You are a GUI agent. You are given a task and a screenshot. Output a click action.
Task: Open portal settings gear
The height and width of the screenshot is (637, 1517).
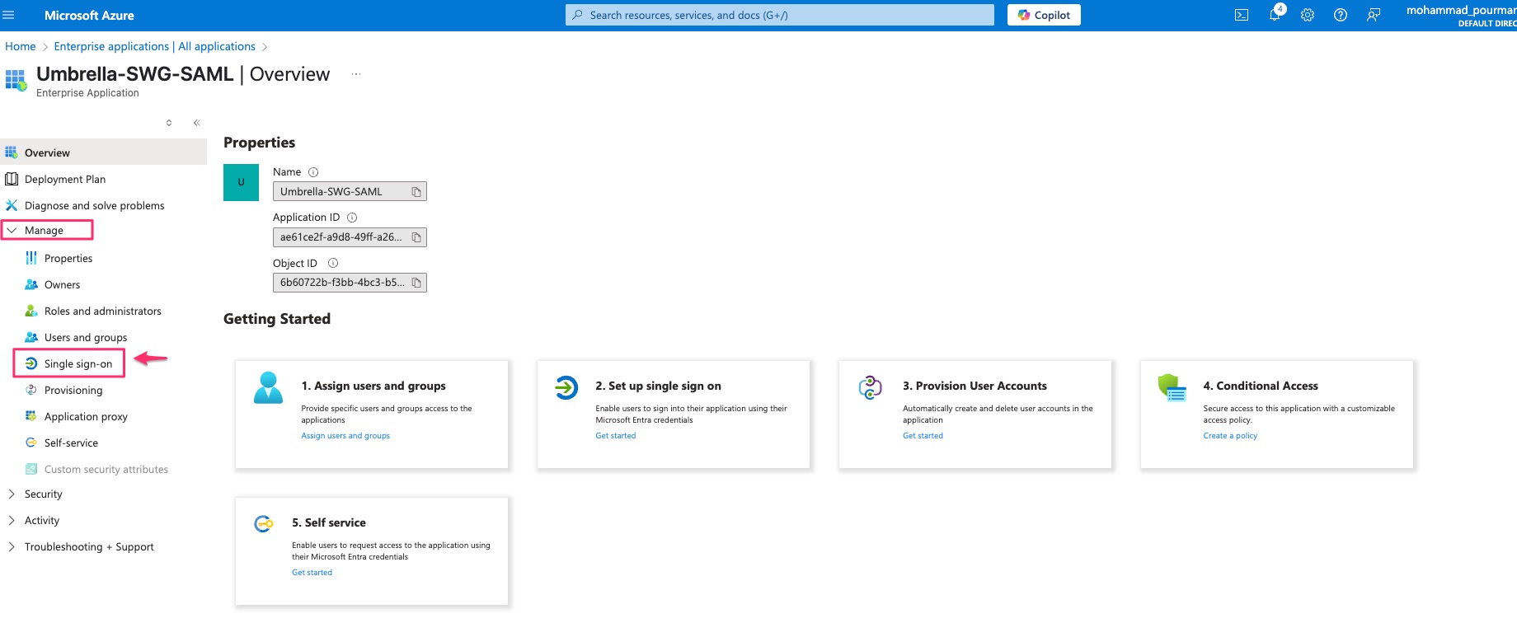[1308, 15]
